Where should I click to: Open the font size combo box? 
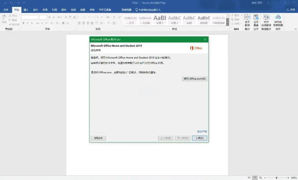tap(44, 17)
